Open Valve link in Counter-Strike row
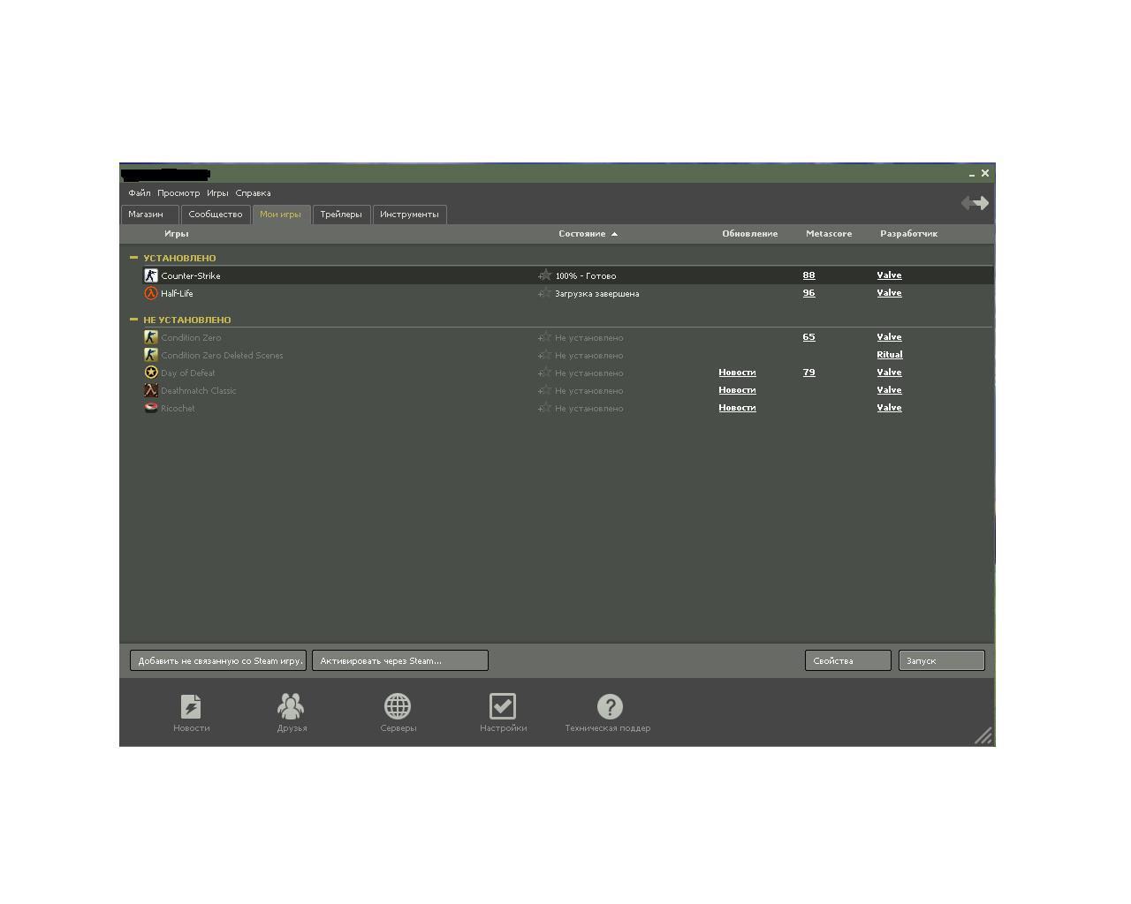Viewport: 1131px width, 904px height. (x=889, y=275)
